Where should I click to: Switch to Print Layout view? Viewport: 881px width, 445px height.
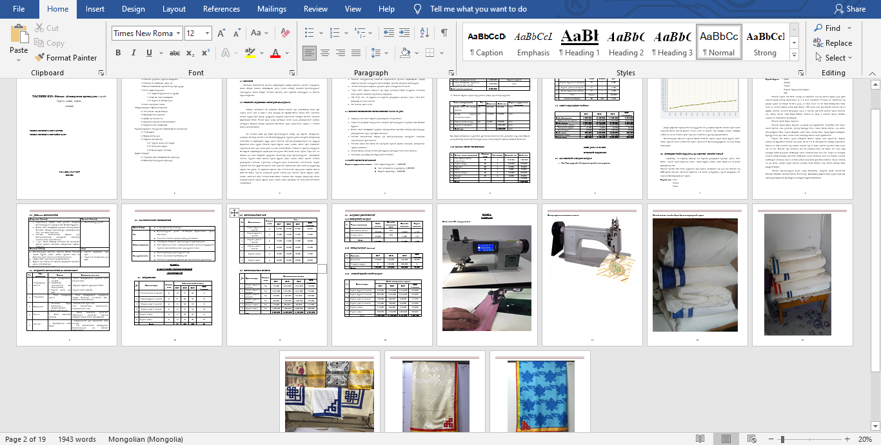726,439
